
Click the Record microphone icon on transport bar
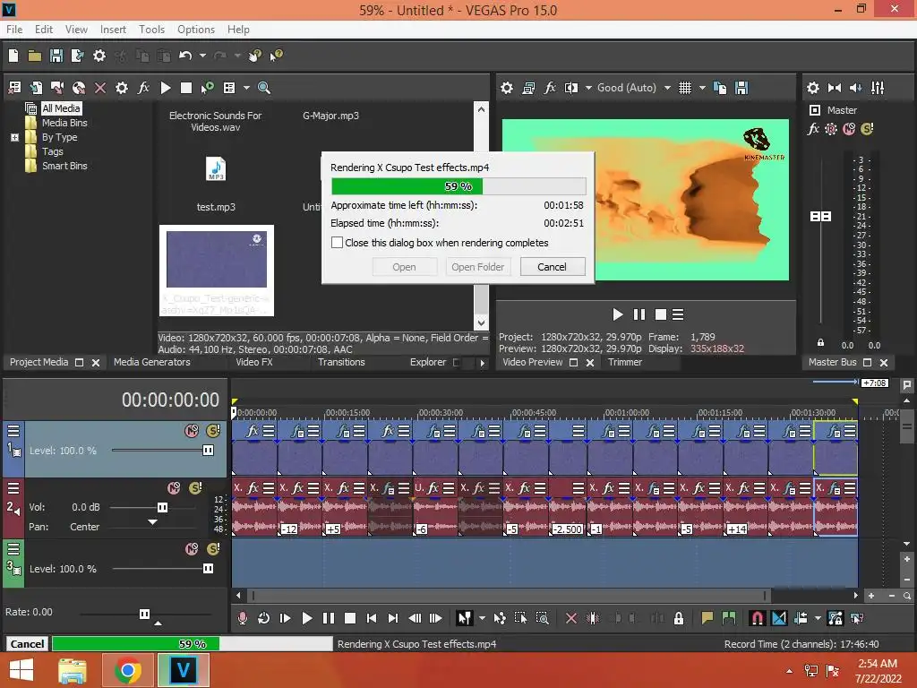[x=242, y=618]
